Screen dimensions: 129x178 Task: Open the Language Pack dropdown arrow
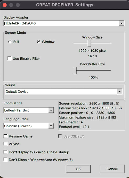coord(51,126)
